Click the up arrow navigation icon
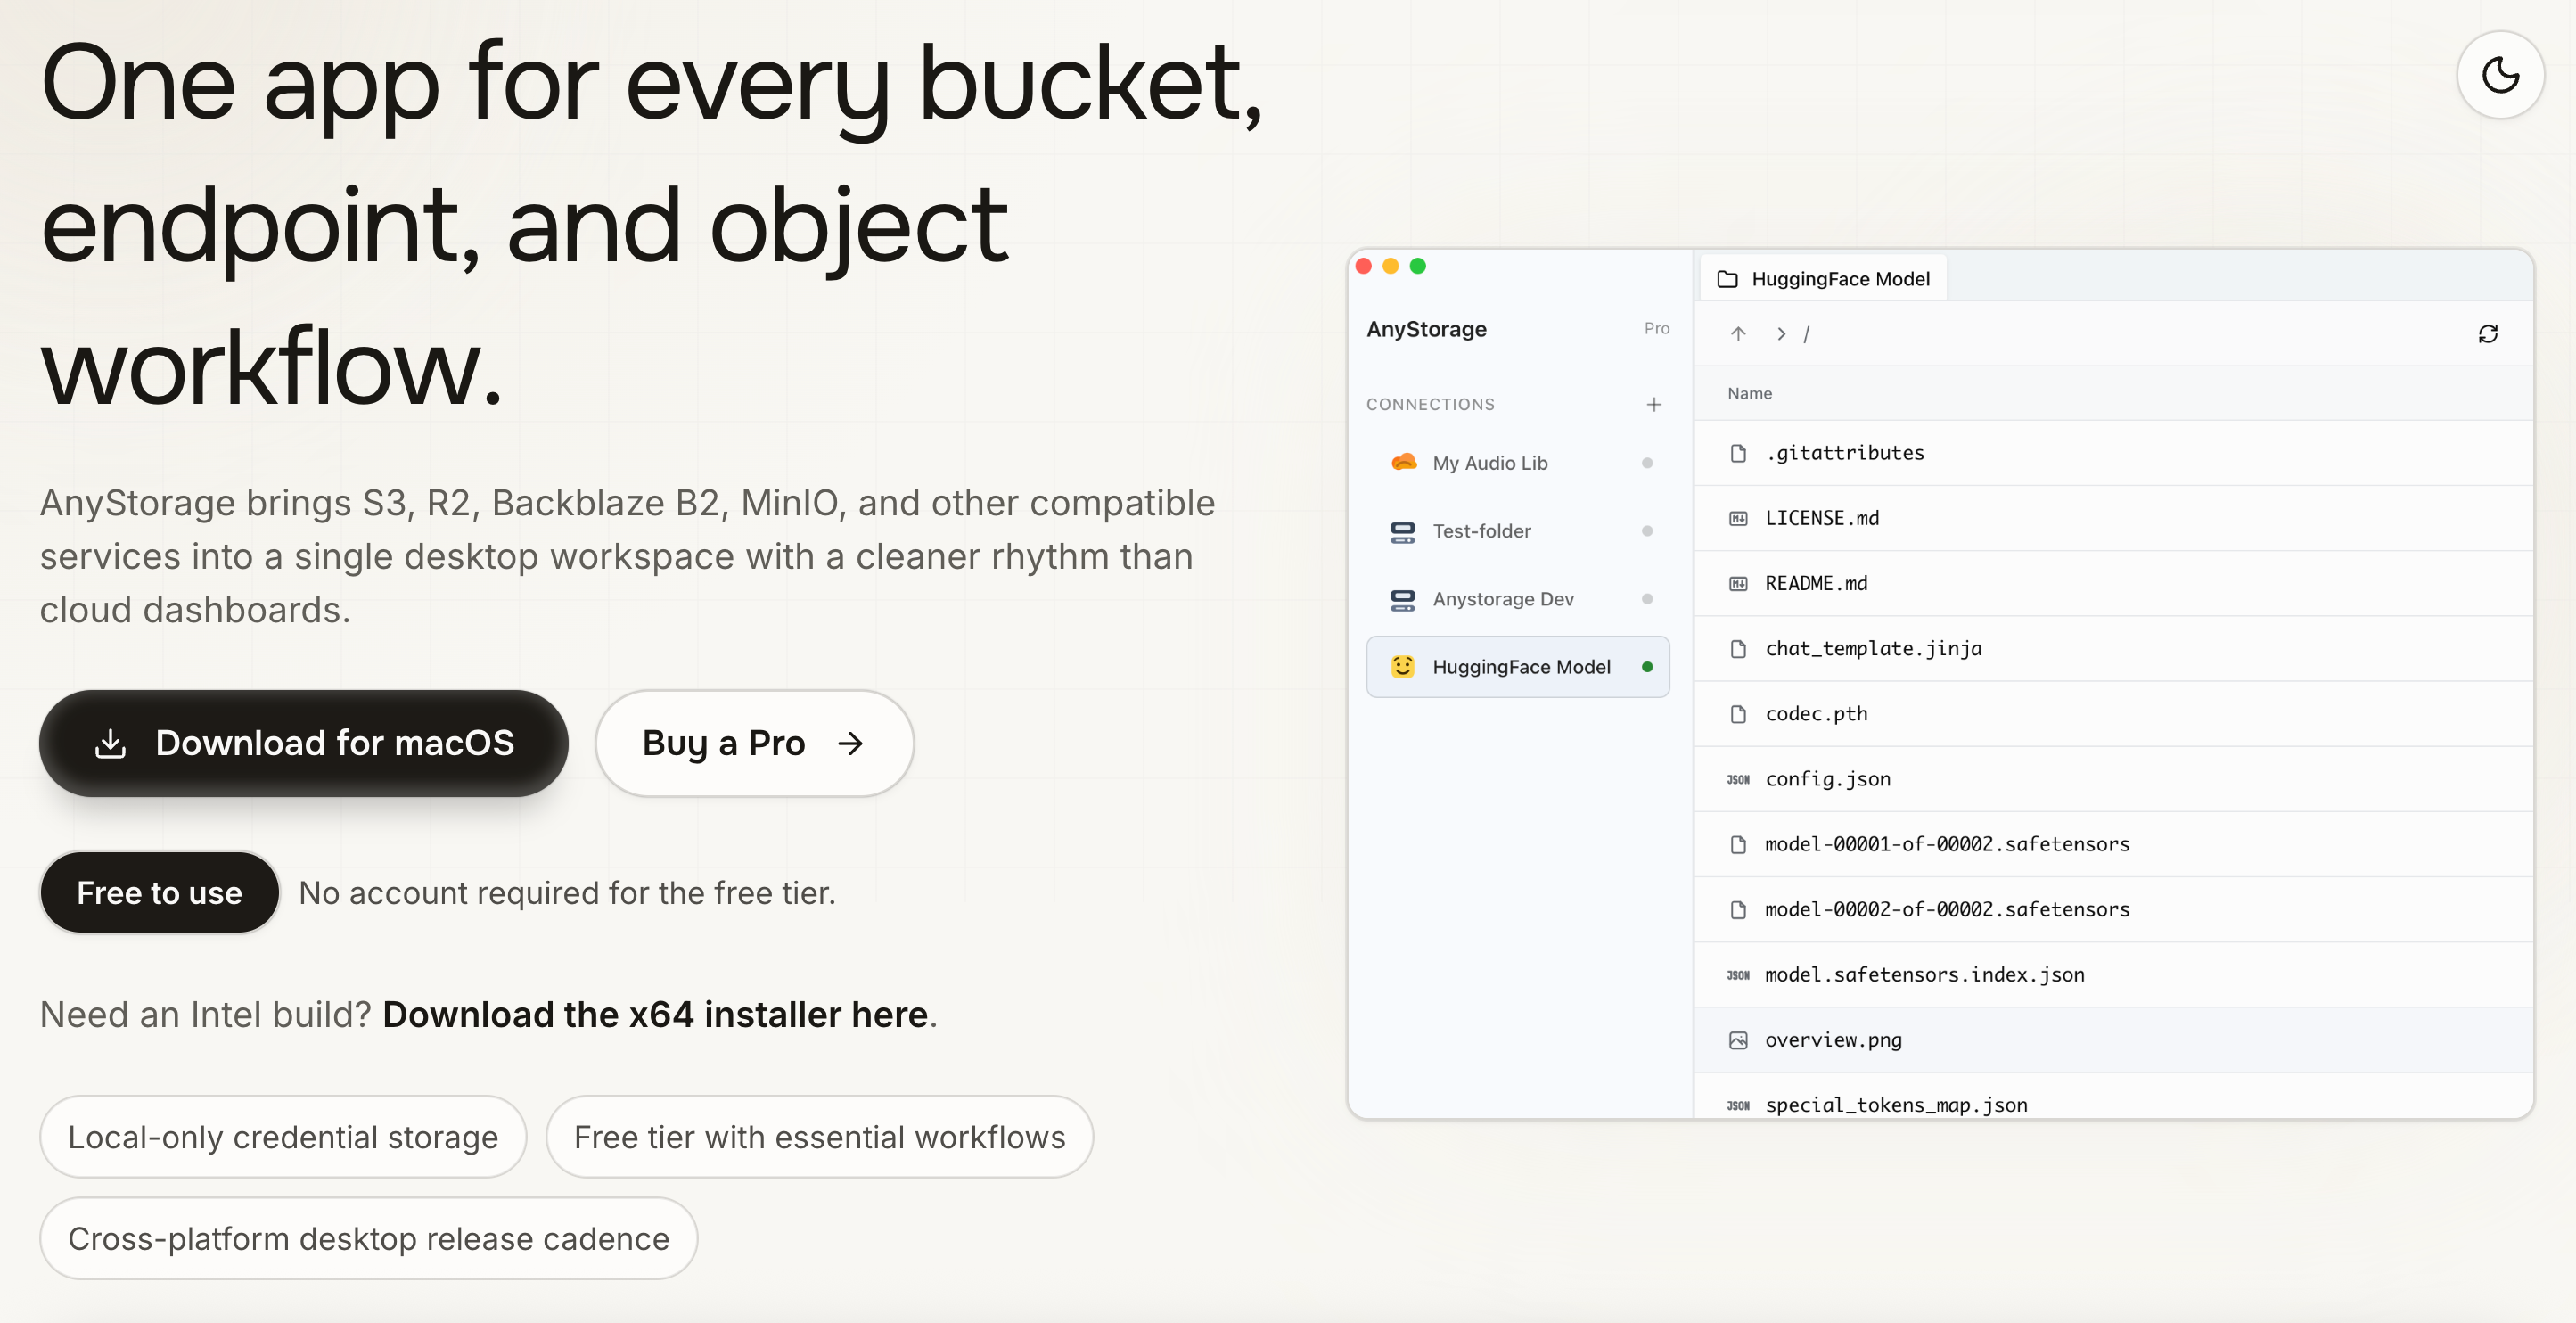The width and height of the screenshot is (2576, 1323). (x=1738, y=334)
